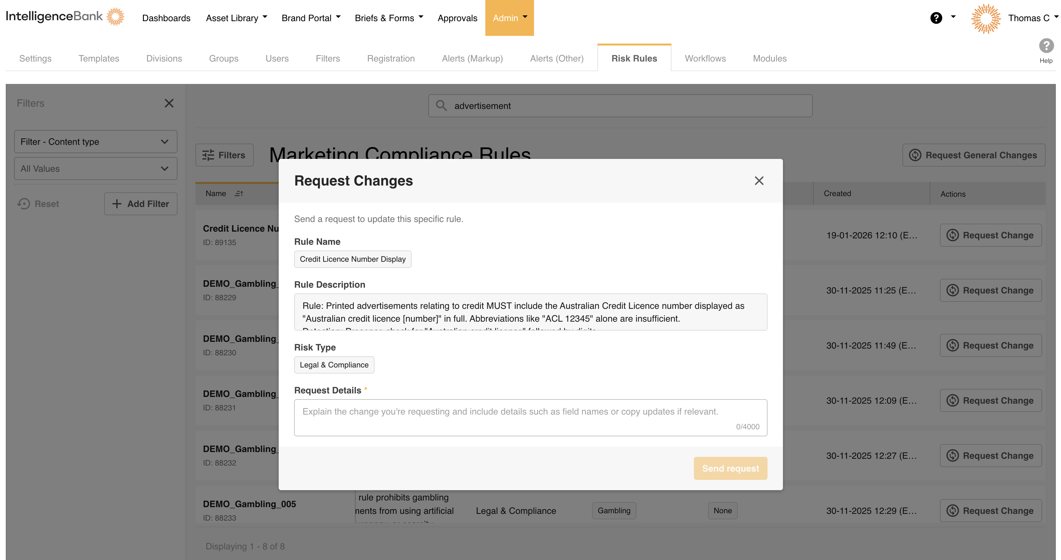The width and height of the screenshot is (1061, 560).
Task: Switch to the Workflows tab
Action: pos(705,58)
